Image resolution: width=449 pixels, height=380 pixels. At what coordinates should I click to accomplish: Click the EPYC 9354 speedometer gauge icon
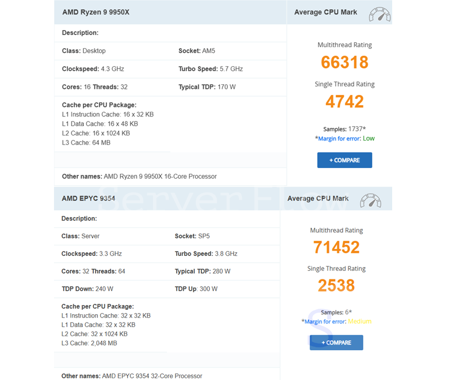point(371,200)
